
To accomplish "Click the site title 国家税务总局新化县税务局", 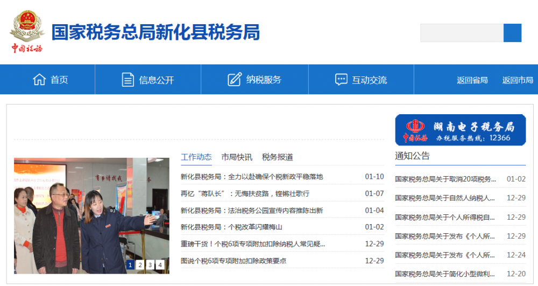I will pyautogui.click(x=155, y=32).
